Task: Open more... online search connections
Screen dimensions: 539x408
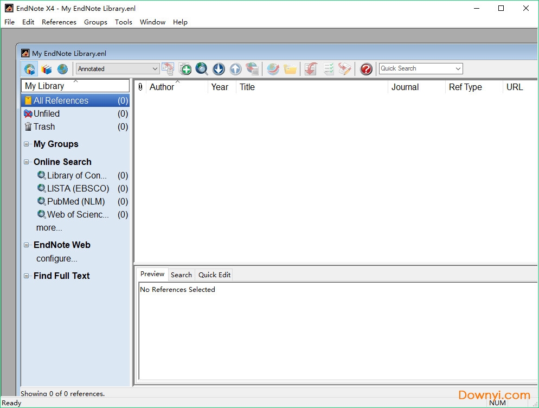Action: coord(49,228)
